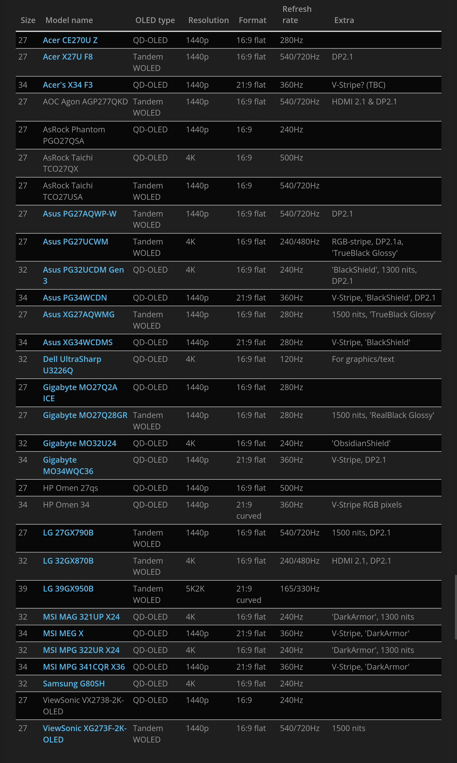Open the Asus XG34WCDMS link
Viewport: 457px width, 763px height.
pos(78,342)
